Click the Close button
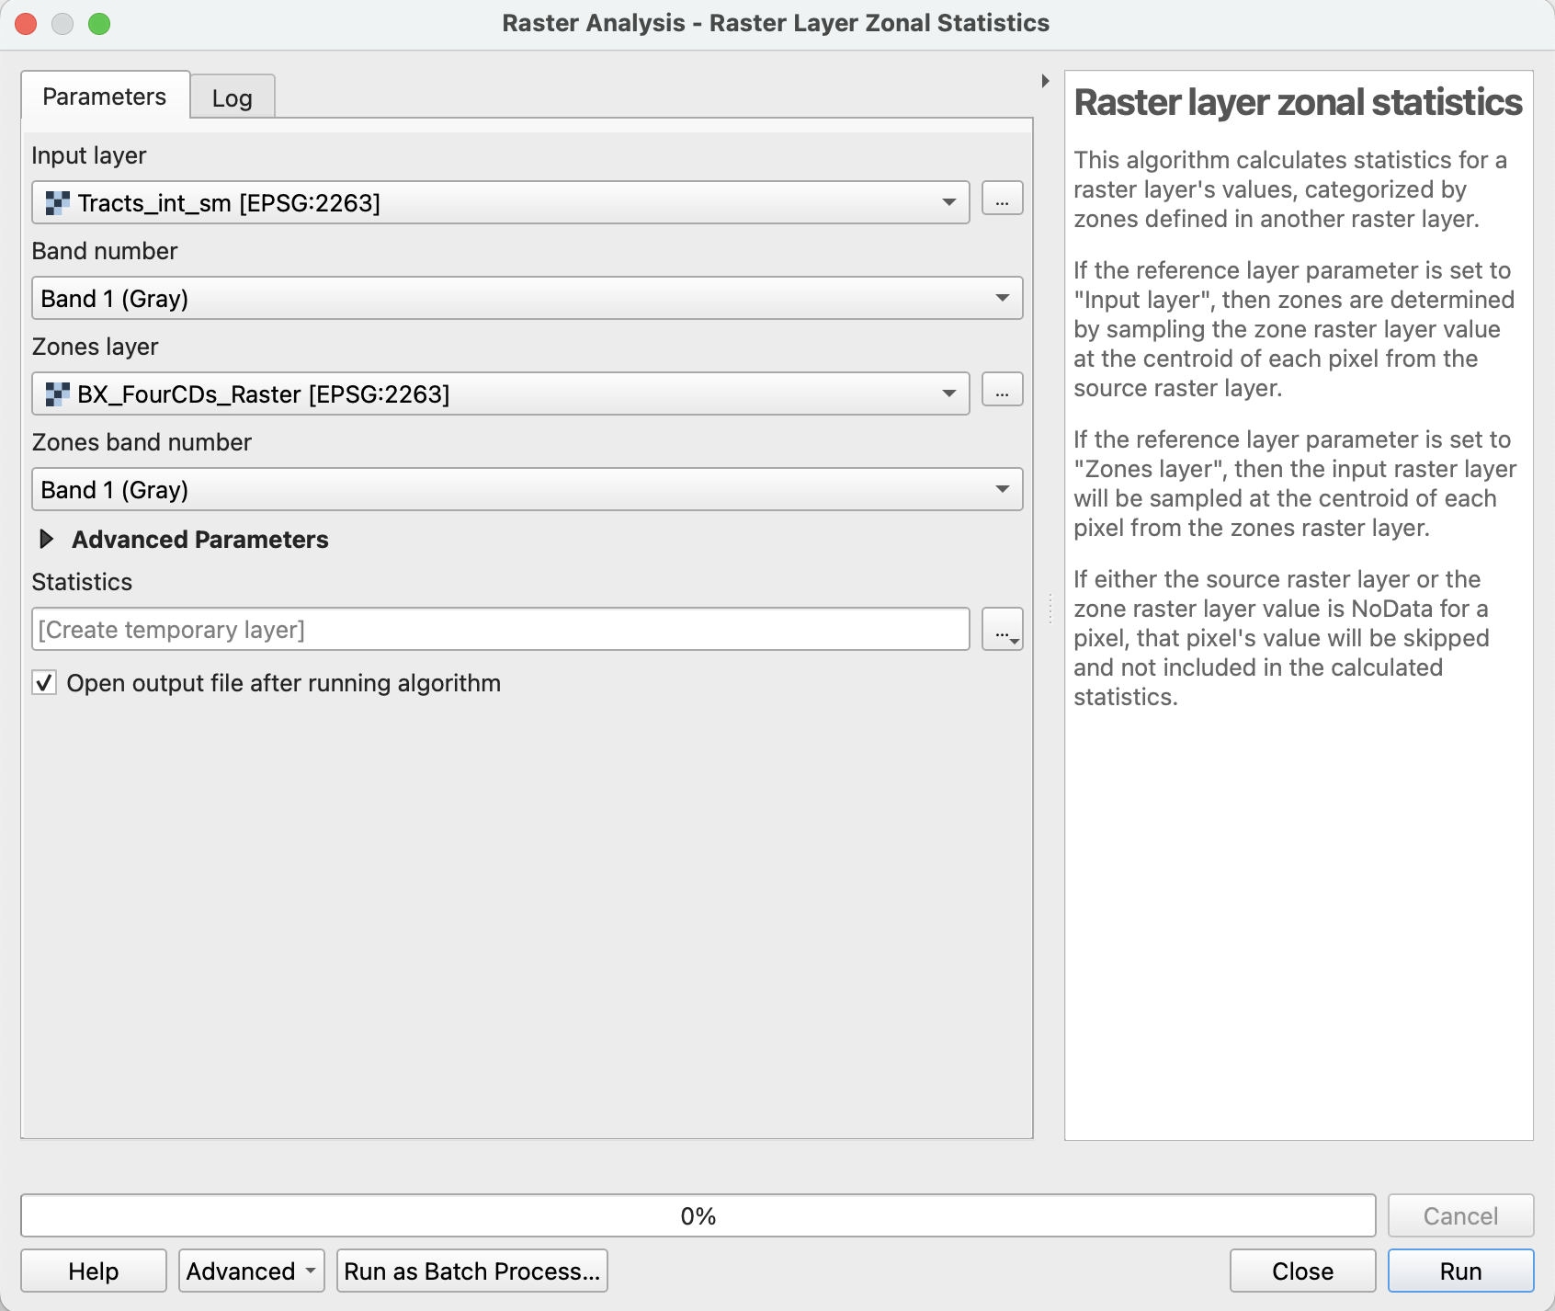Screen dimensions: 1555x1311 pyautogui.click(x=1302, y=1271)
